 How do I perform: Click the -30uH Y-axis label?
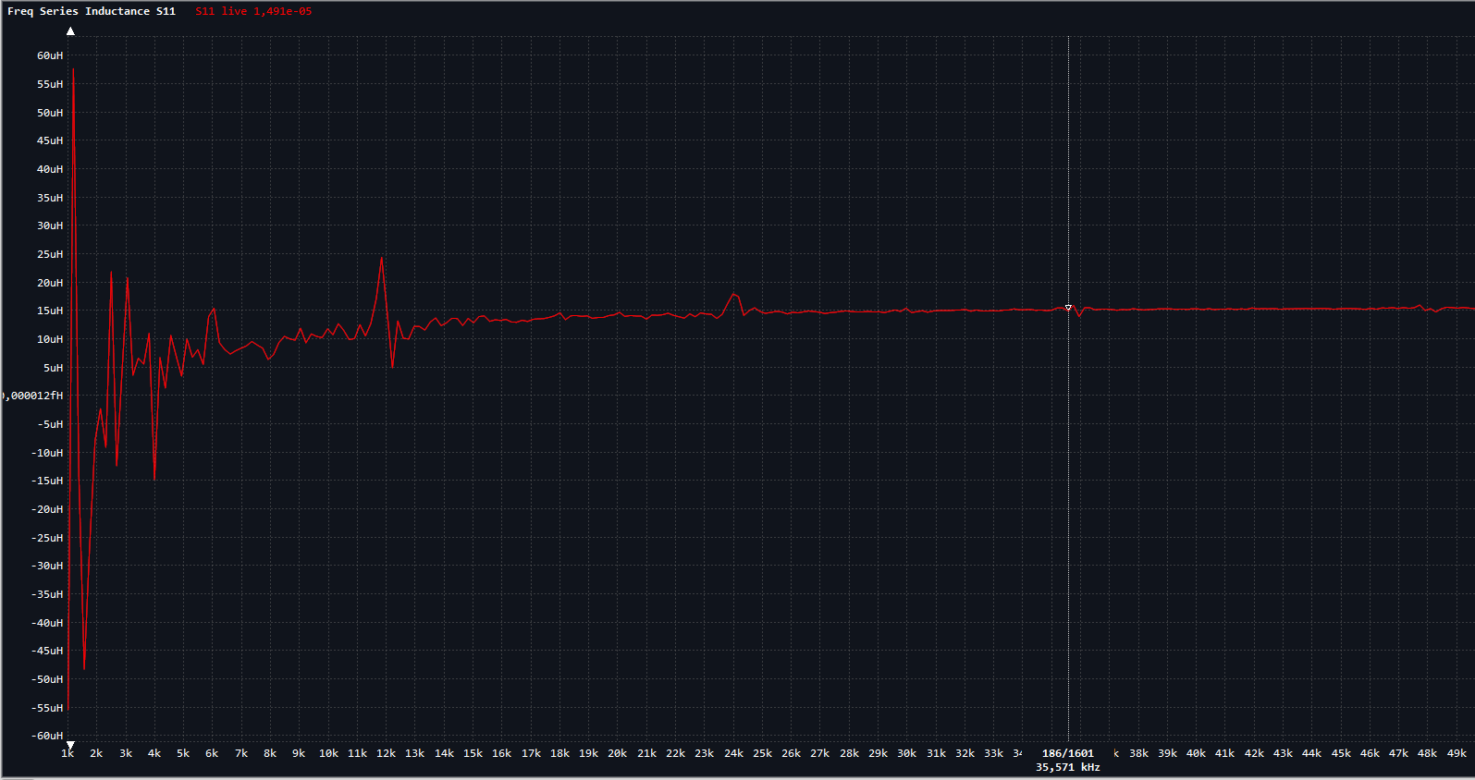pyautogui.click(x=47, y=566)
